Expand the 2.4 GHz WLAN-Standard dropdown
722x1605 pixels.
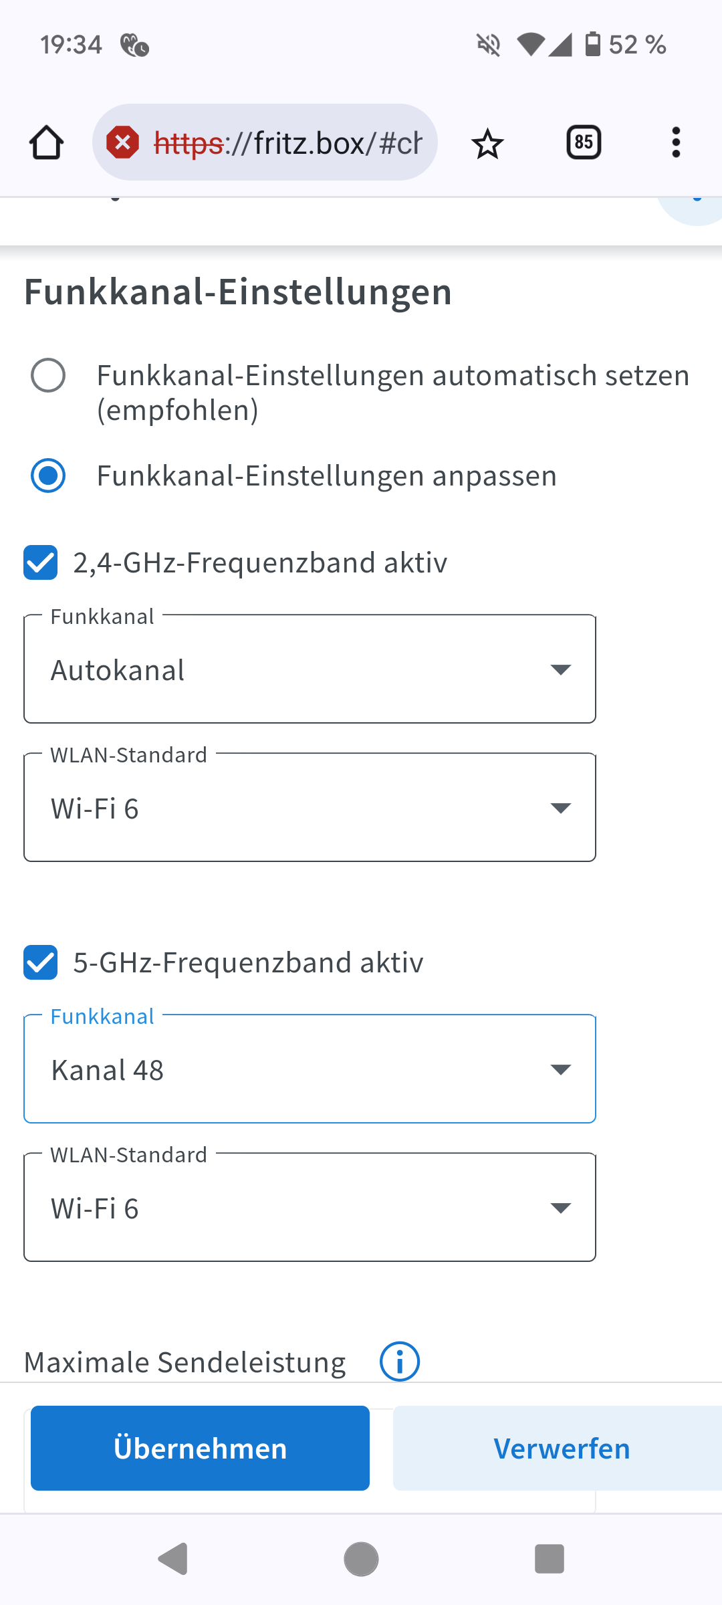pos(310,808)
